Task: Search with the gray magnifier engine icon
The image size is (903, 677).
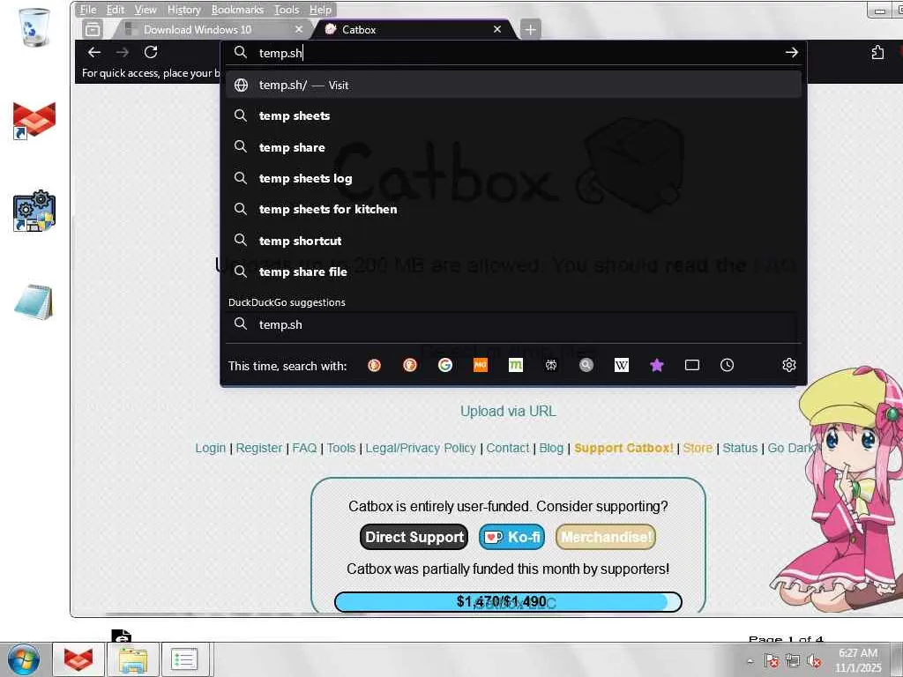Action: coord(586,365)
